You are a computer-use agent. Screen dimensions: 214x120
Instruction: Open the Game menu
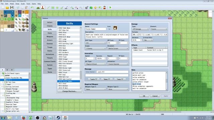click(34, 4)
